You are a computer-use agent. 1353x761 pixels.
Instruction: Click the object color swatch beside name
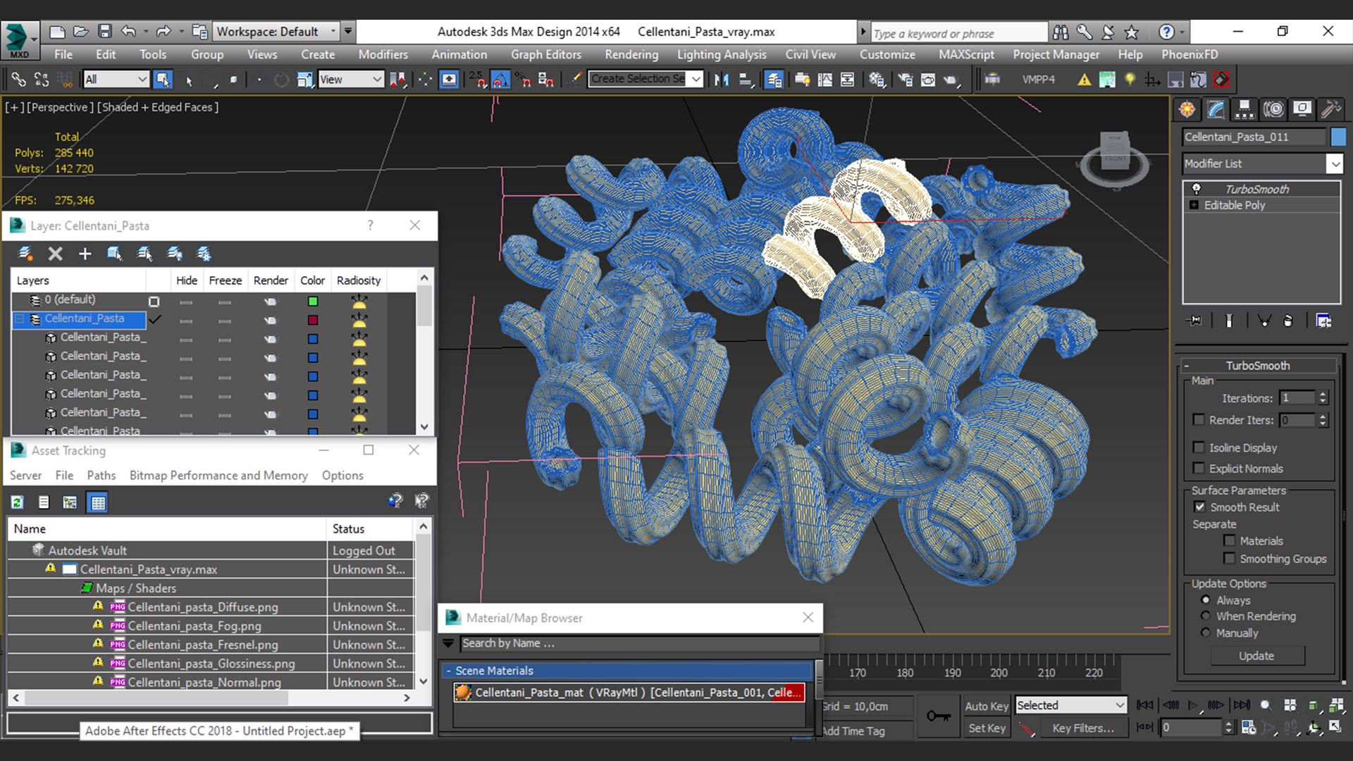pyautogui.click(x=1338, y=137)
